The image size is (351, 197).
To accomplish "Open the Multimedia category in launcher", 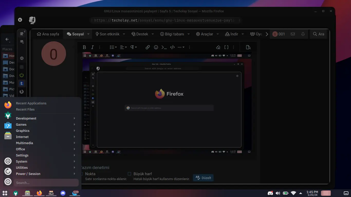I will [46, 143].
